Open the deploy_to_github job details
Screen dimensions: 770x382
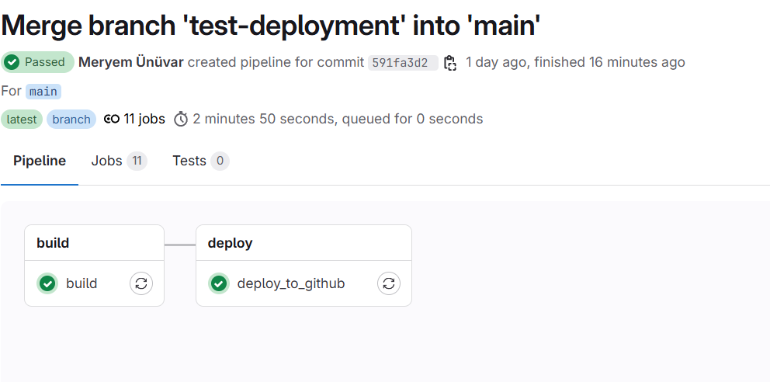(291, 284)
